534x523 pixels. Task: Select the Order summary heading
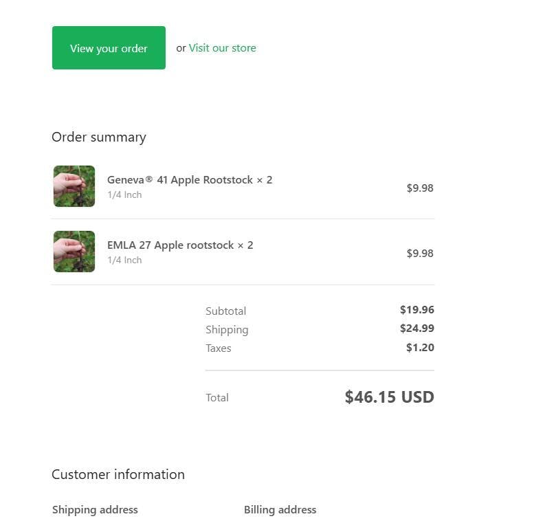tap(99, 137)
